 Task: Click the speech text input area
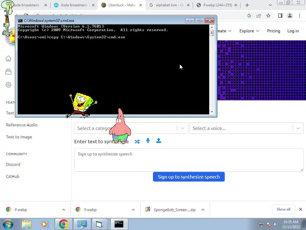coord(189,160)
